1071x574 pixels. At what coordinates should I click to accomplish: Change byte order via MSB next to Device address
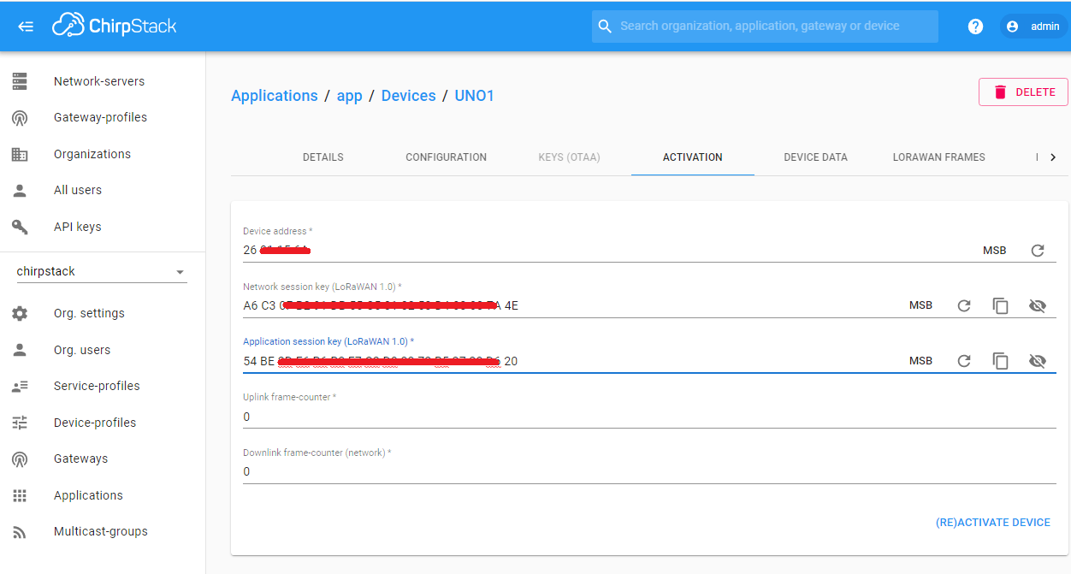coord(995,250)
